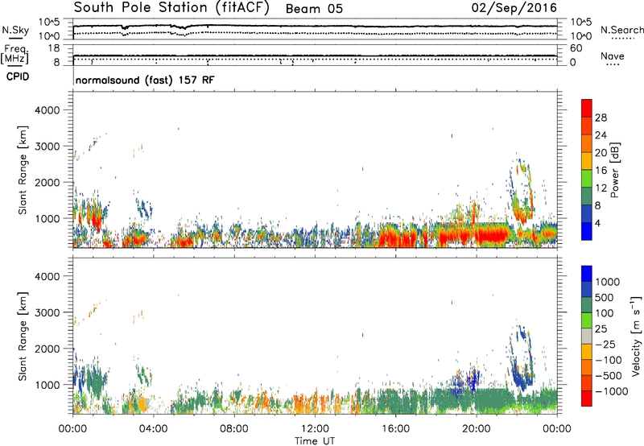Click the '-1000' tick on Velocity scale
Viewport: 644px width, 446px height.
point(612,391)
